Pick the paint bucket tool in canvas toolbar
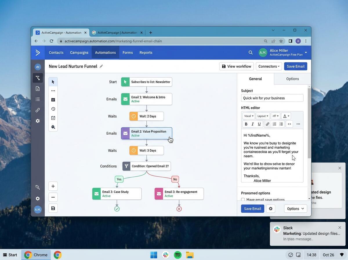This screenshot has width=348, height=260. (53, 127)
